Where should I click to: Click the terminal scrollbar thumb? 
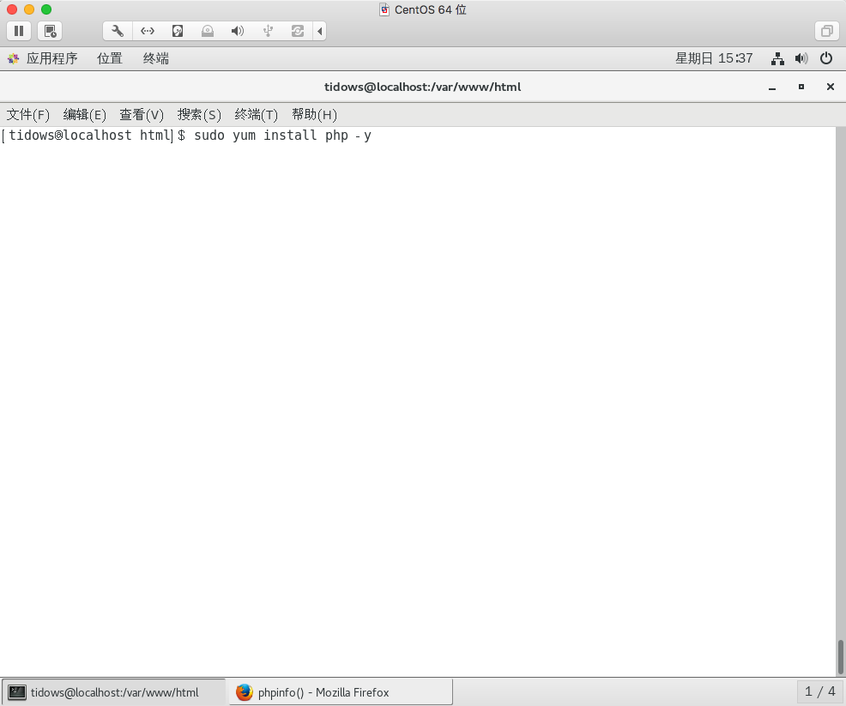(x=840, y=657)
